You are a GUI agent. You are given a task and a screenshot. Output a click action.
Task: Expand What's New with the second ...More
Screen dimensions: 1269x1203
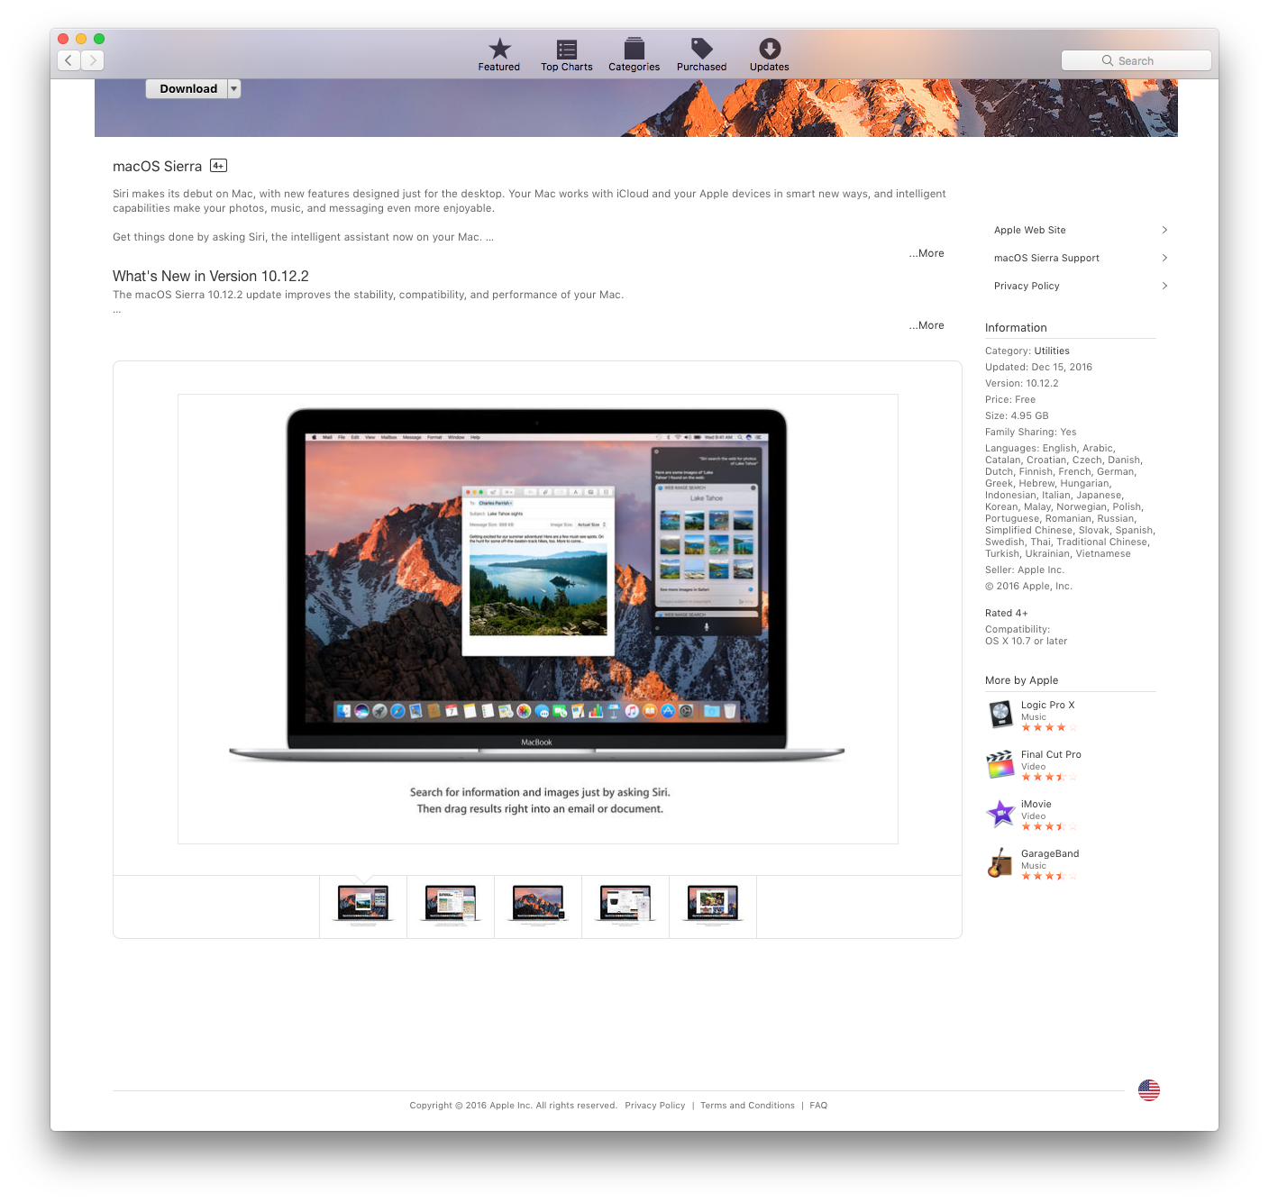point(927,325)
